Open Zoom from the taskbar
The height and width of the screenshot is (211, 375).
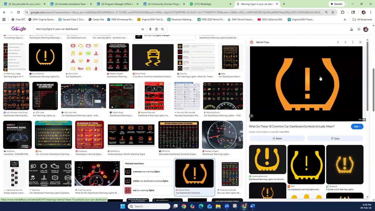pos(227,206)
